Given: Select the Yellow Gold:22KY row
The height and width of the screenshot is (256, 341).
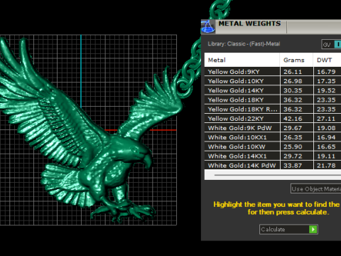Looking at the screenshot, I should (273, 119).
